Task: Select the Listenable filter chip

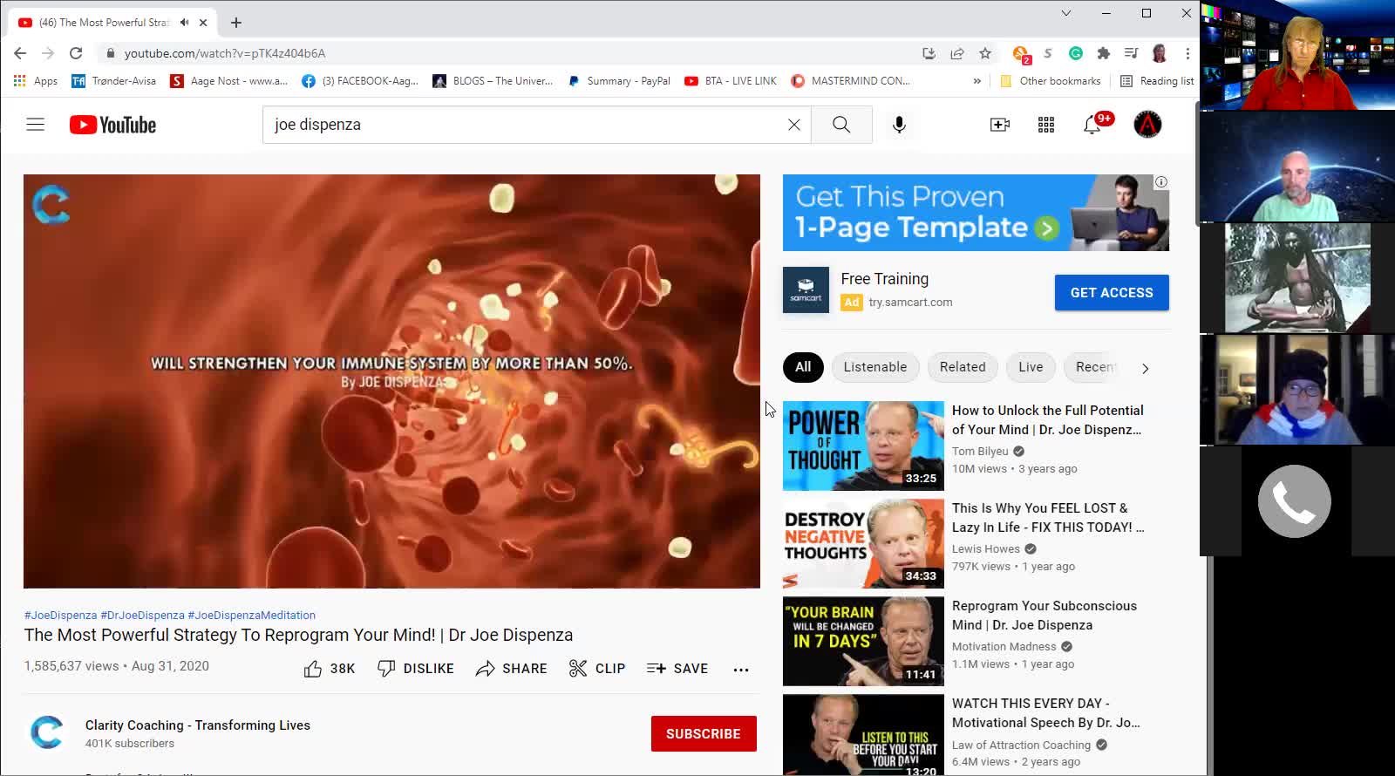Action: [x=874, y=367]
